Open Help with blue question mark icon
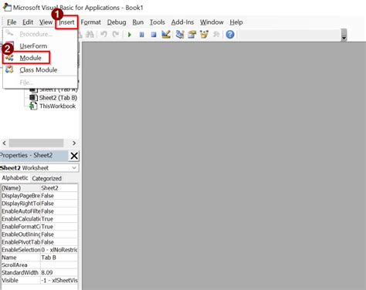Screen dimensions: 366x290 point(230,34)
